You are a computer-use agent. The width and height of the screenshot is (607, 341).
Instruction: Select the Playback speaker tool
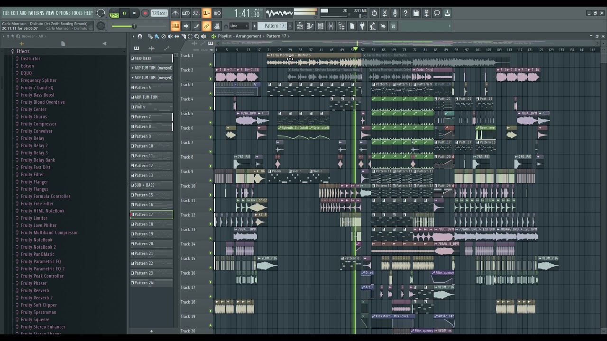[x=203, y=36]
